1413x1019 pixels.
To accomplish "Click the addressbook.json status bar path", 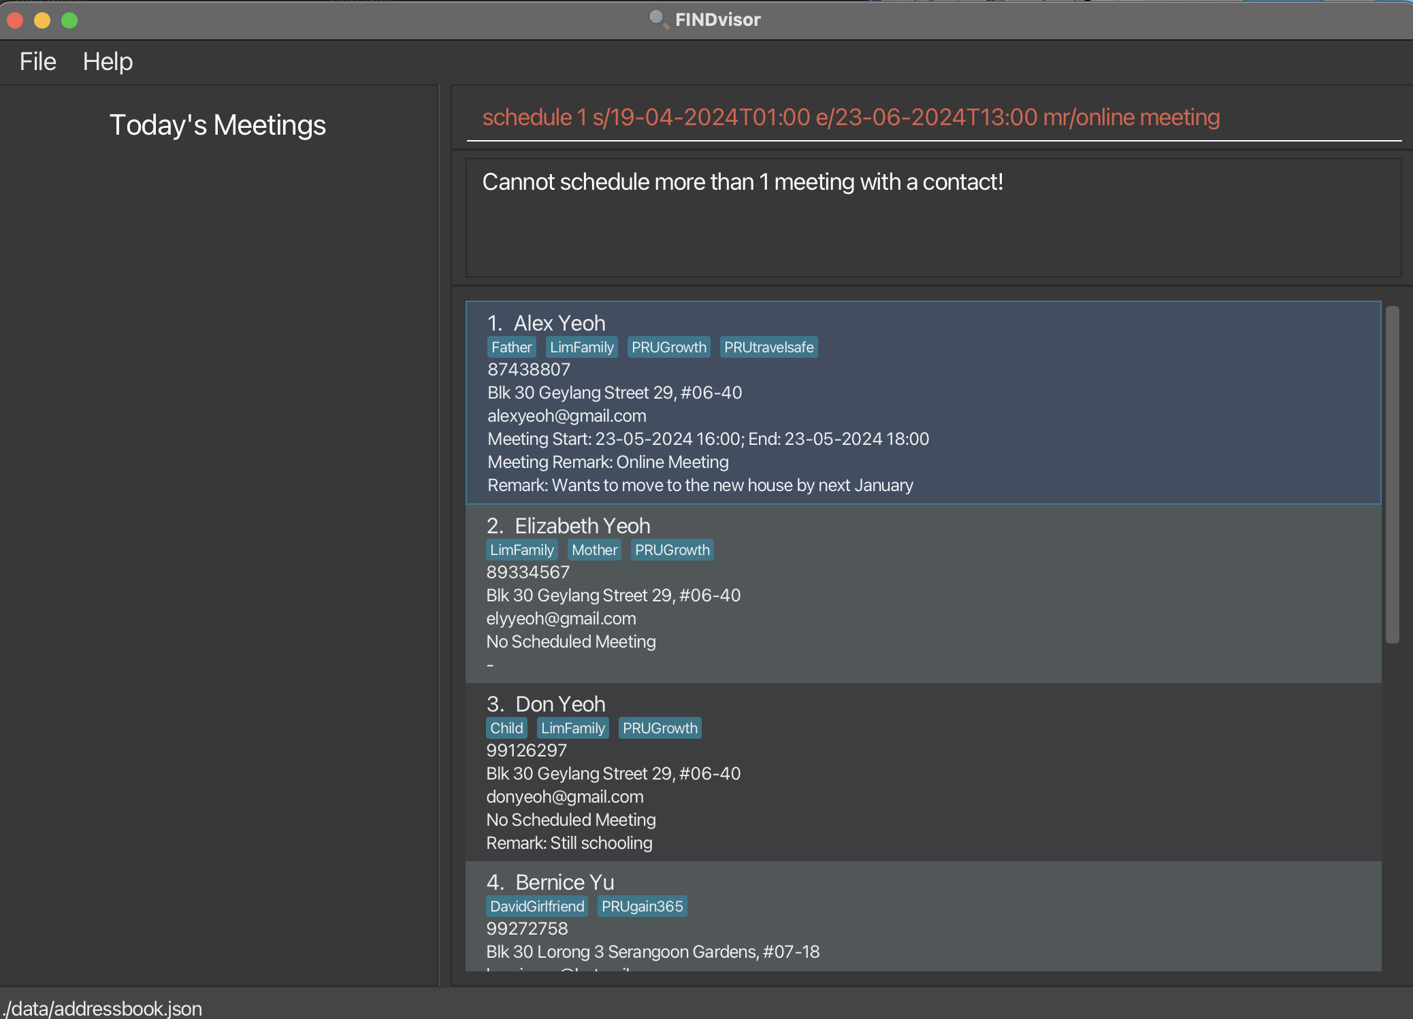I will 102,1008.
